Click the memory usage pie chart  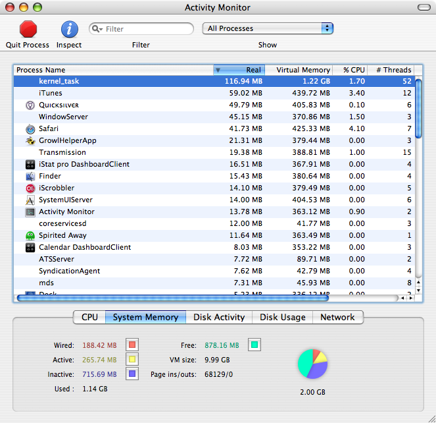[x=312, y=364]
